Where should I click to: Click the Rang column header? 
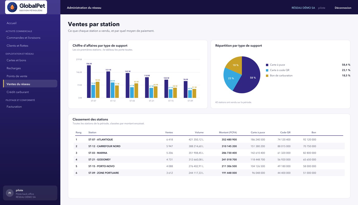[79, 132]
